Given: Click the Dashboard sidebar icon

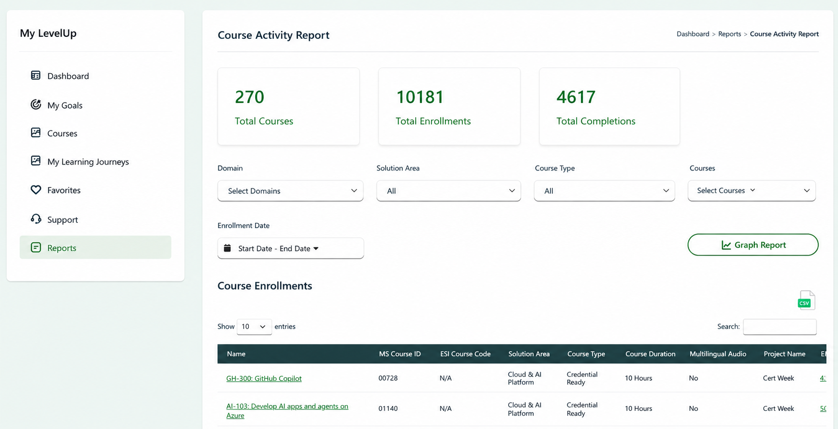Looking at the screenshot, I should pos(36,76).
